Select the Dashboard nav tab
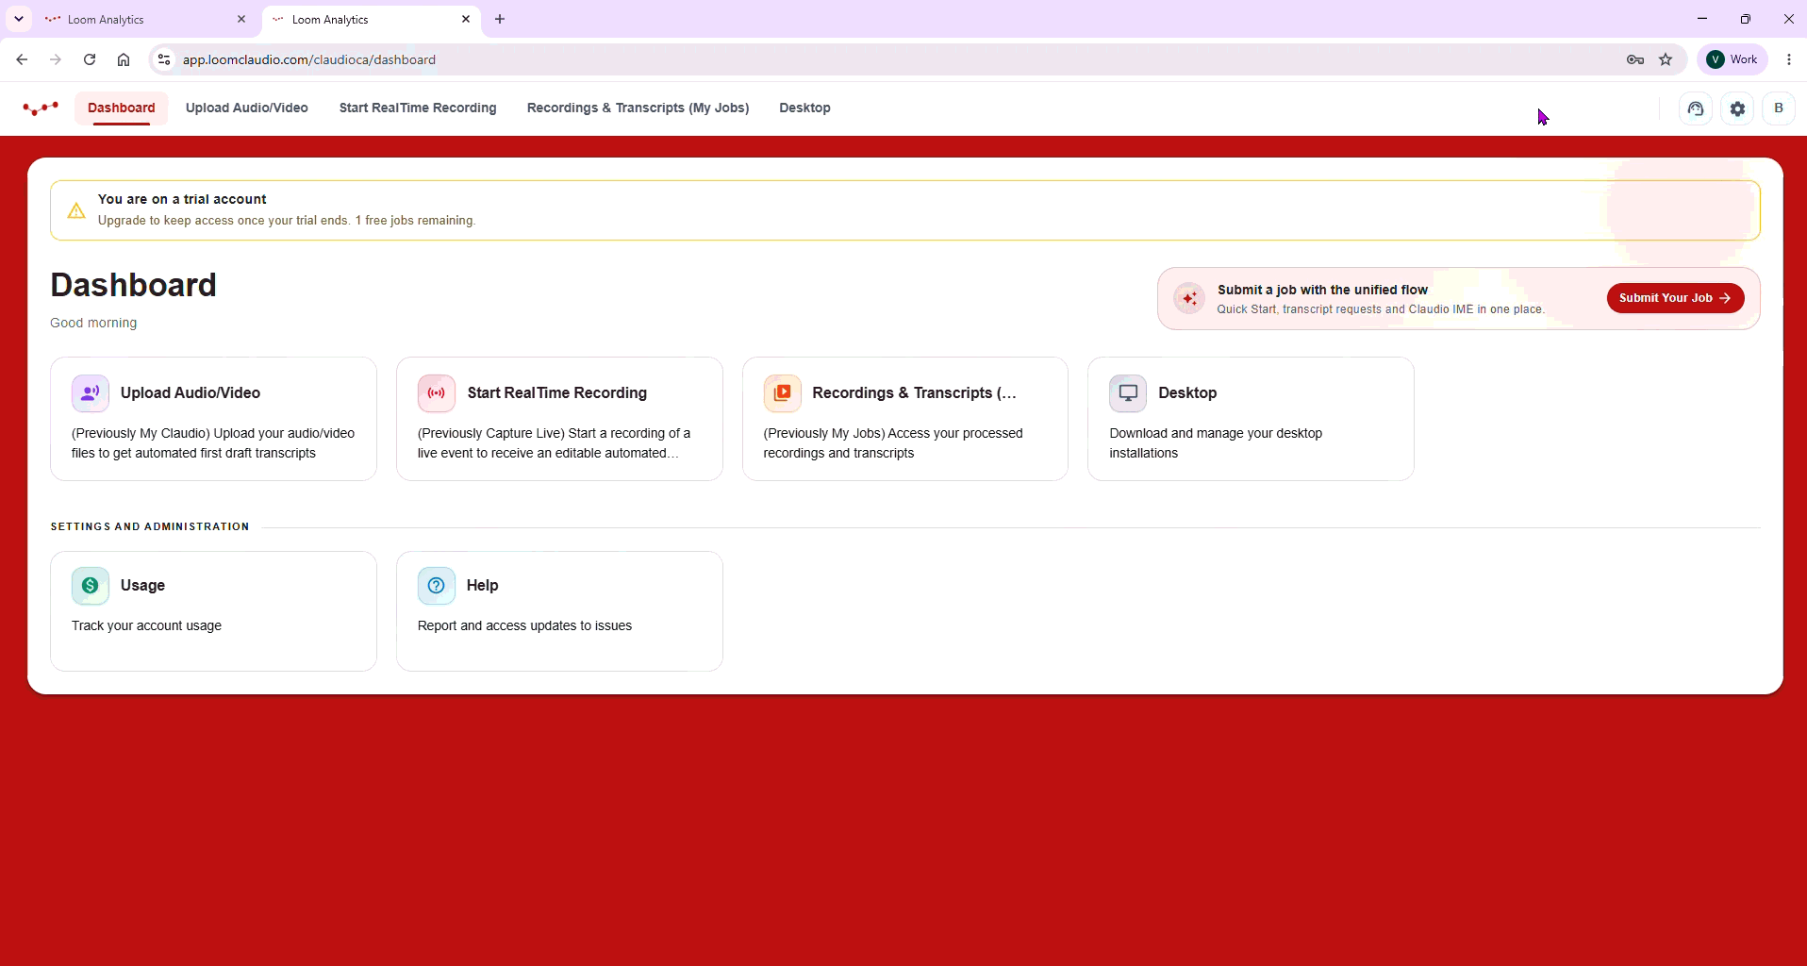 click(122, 108)
